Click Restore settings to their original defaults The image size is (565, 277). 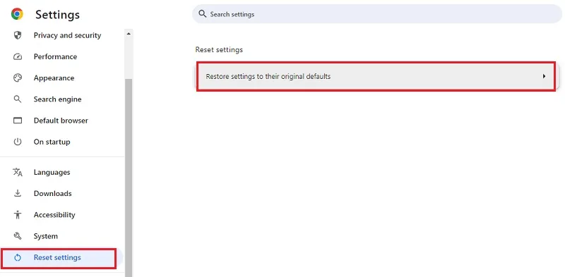pyautogui.click(x=376, y=76)
